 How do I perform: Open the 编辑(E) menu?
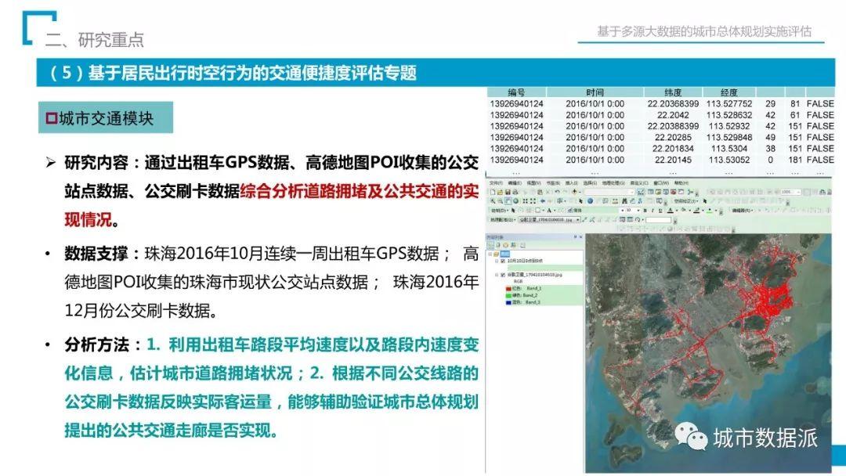(515, 182)
